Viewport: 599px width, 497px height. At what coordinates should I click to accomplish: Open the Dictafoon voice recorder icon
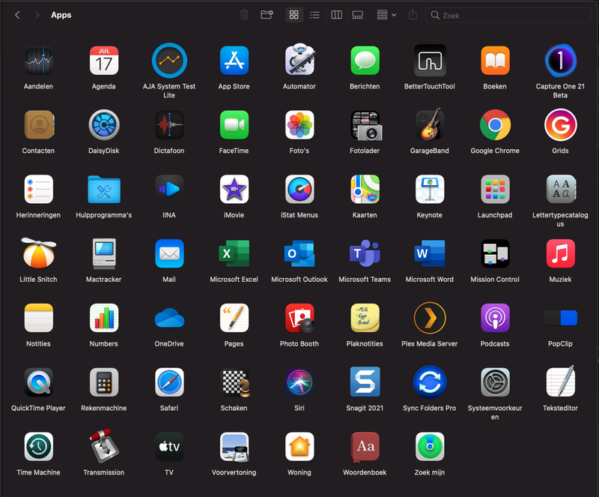(x=169, y=125)
